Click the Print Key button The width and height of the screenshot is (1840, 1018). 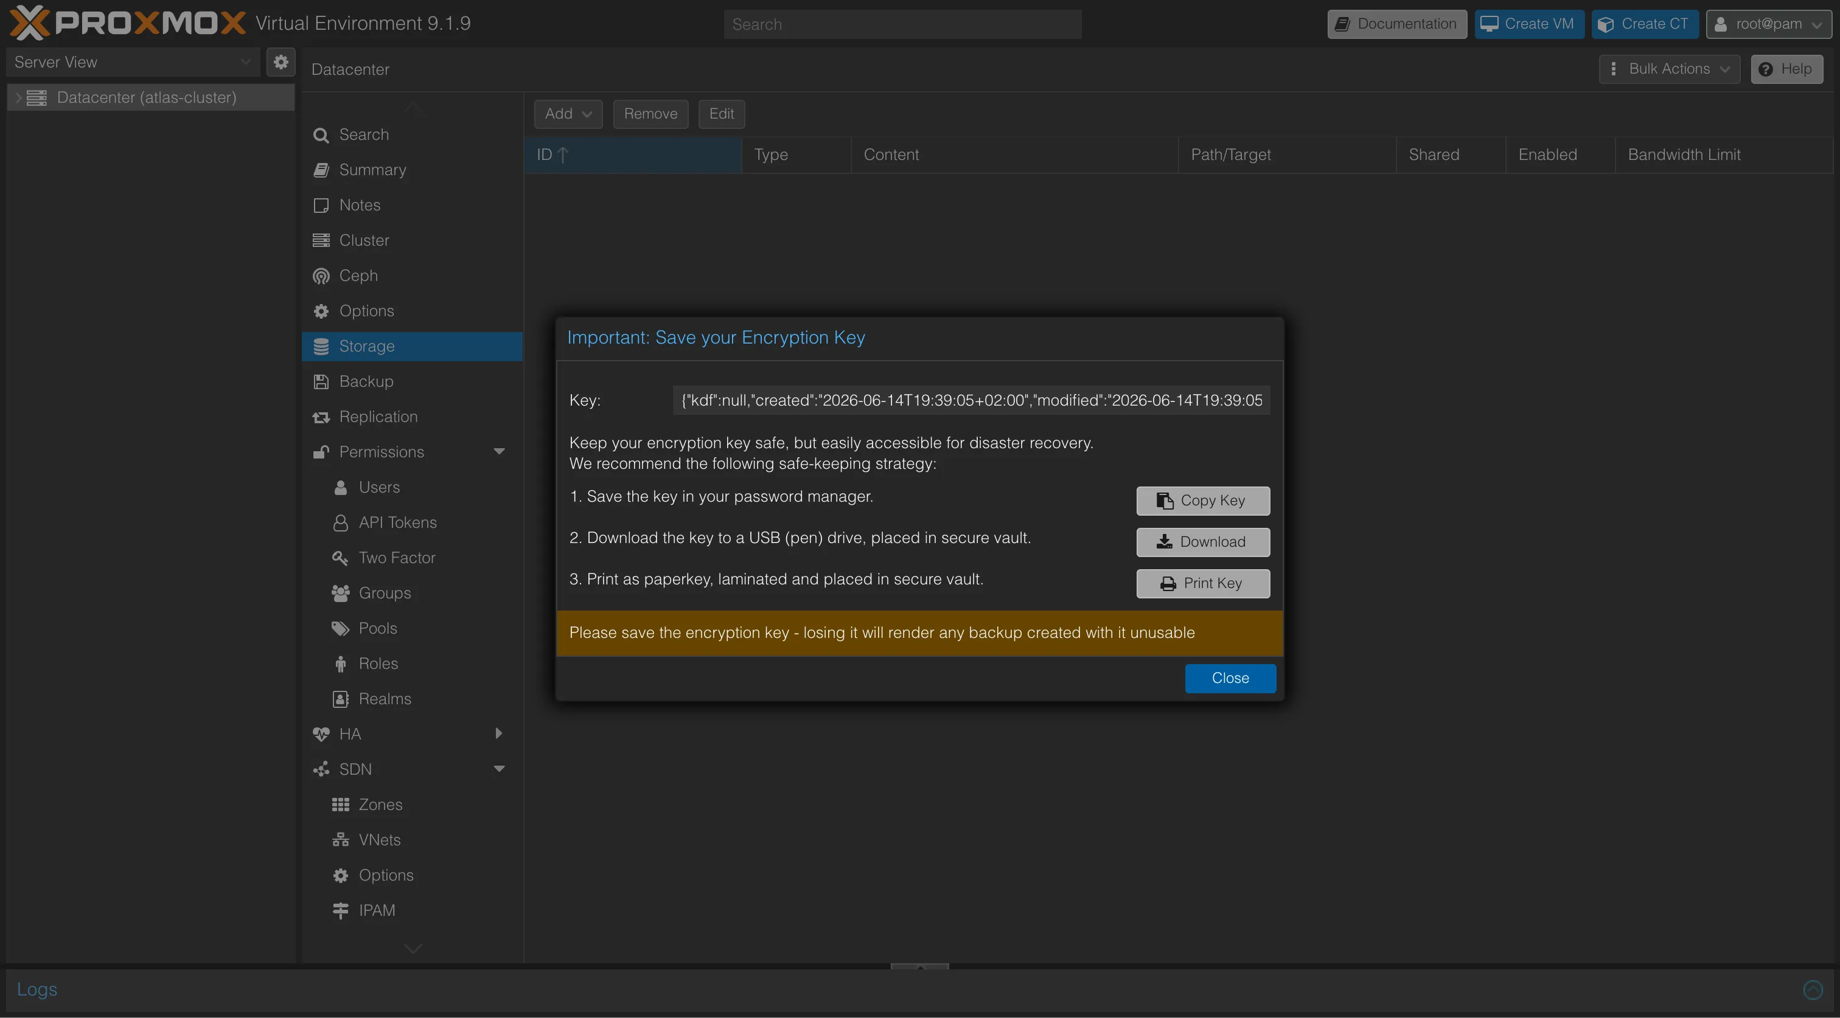(x=1203, y=584)
